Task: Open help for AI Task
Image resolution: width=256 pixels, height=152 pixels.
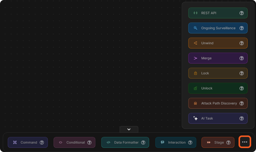Action: point(242,118)
